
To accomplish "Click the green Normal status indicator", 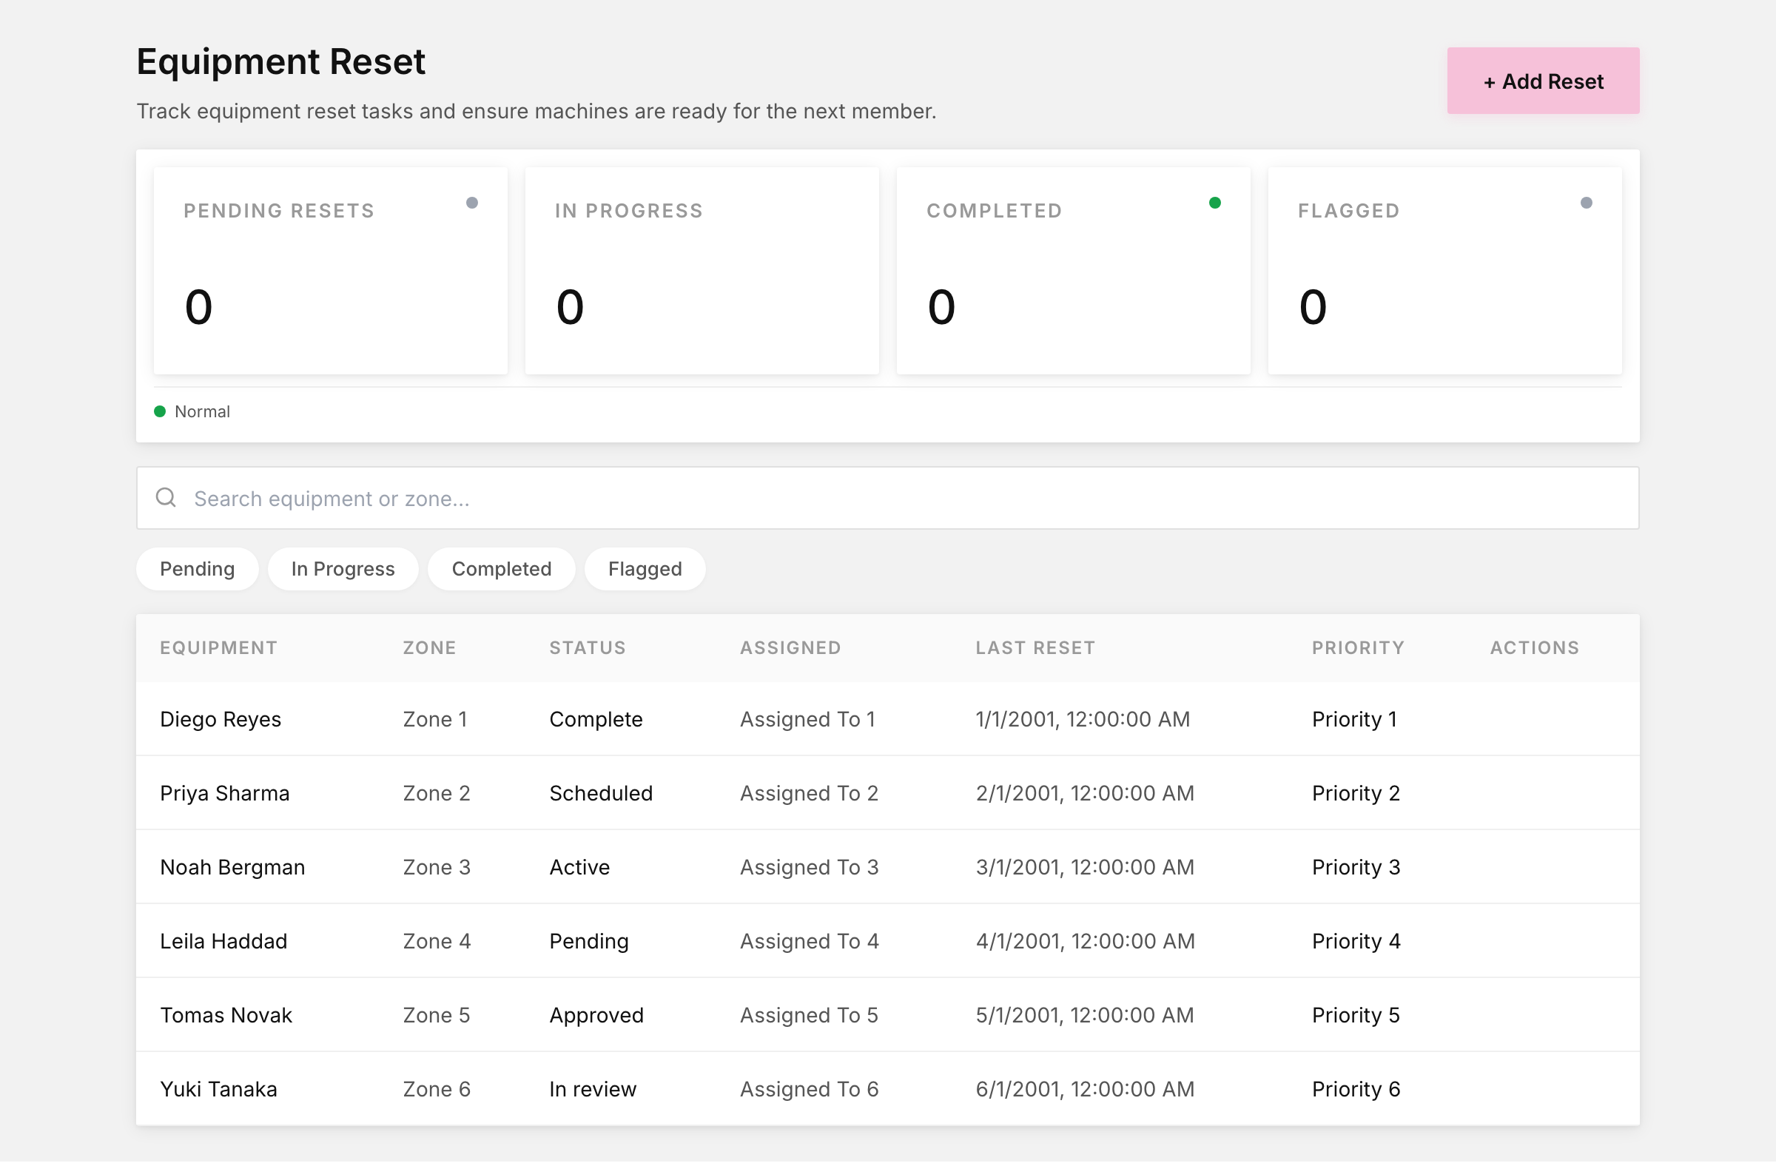I will coord(160,412).
